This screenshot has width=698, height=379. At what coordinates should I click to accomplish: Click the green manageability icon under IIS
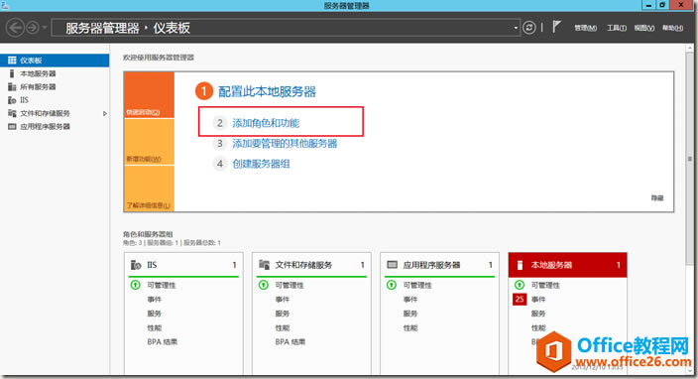135,285
